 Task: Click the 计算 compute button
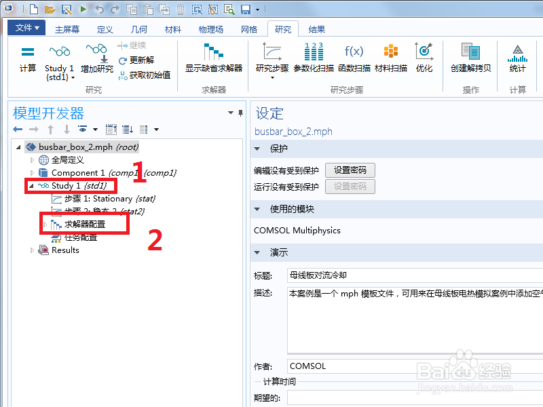(27, 59)
